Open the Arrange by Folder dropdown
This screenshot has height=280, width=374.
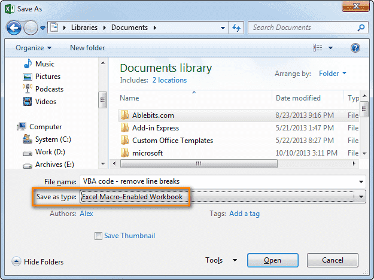tap(333, 74)
